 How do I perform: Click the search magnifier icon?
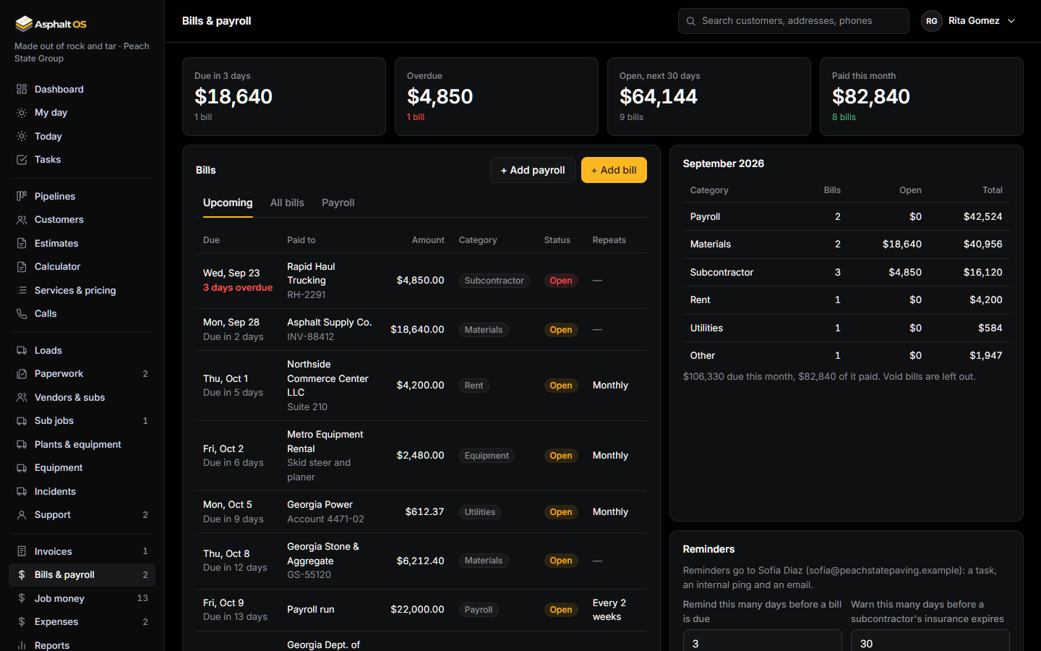click(691, 21)
